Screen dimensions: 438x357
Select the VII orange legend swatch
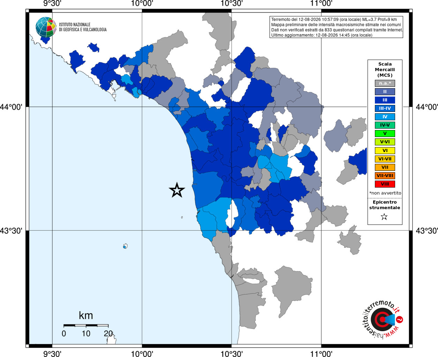point(385,167)
